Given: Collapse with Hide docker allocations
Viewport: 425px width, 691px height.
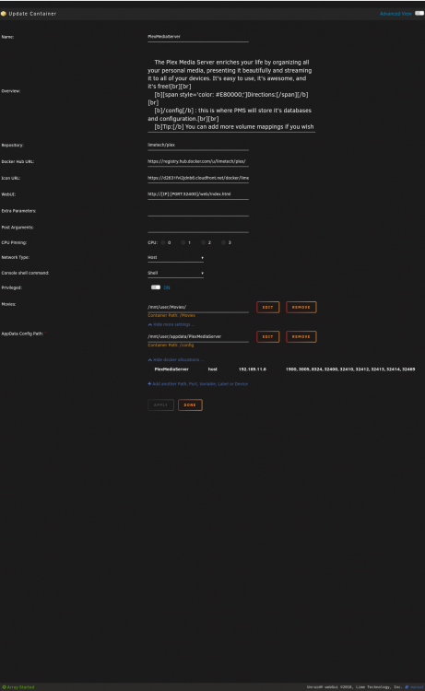Looking at the screenshot, I should [x=175, y=360].
